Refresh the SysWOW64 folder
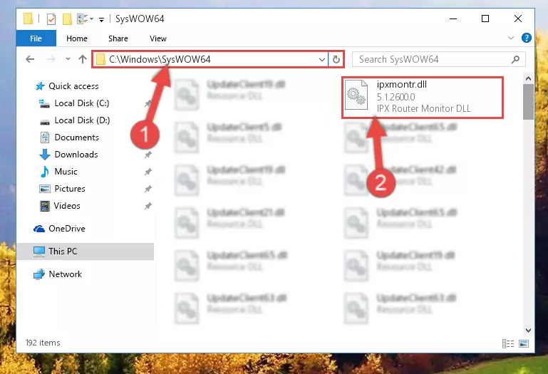The height and width of the screenshot is (374, 548). pyautogui.click(x=336, y=60)
